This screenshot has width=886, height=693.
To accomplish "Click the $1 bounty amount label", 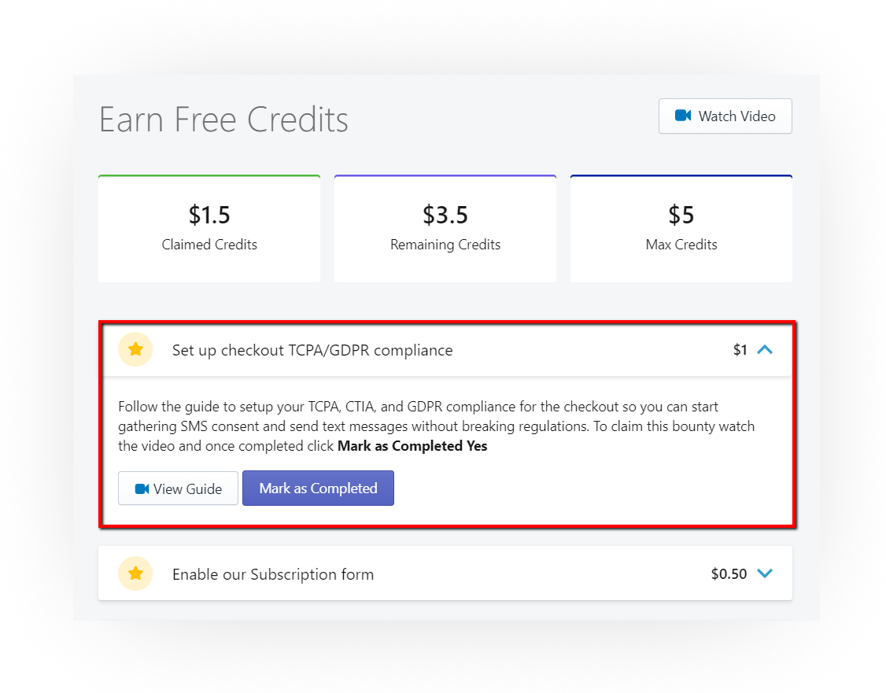I will [x=740, y=350].
